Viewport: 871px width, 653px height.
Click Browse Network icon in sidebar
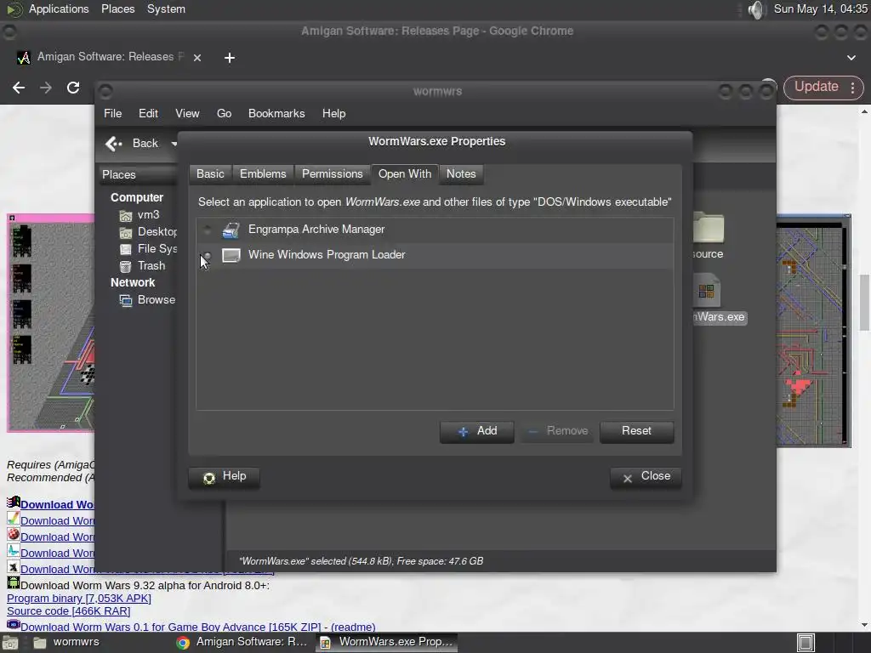(x=126, y=300)
